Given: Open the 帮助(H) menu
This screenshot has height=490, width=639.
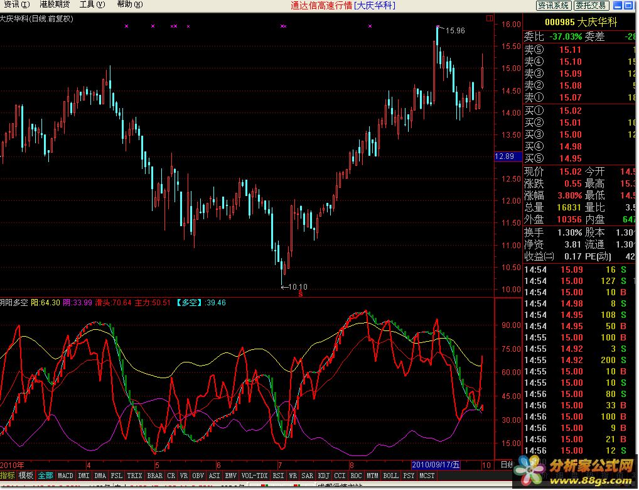Looking at the screenshot, I should coord(129,4).
